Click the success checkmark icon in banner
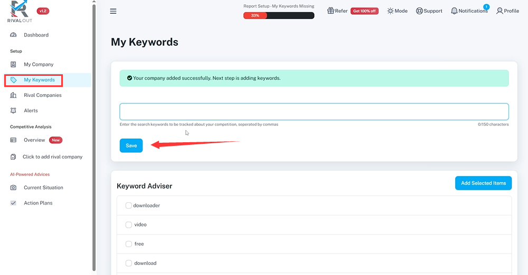528x275 pixels. (129, 78)
